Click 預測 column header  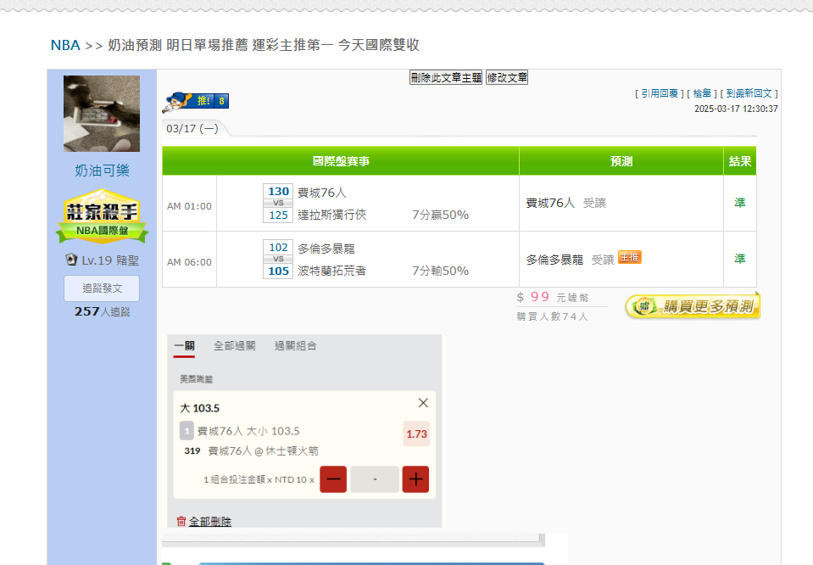pos(621,161)
